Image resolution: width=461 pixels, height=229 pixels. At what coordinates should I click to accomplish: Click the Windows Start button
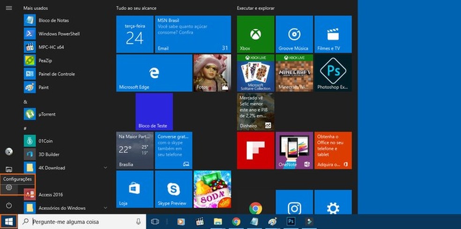(x=9, y=222)
